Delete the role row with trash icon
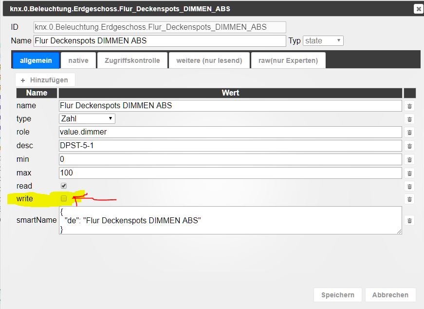The image size is (424, 309). [410, 133]
